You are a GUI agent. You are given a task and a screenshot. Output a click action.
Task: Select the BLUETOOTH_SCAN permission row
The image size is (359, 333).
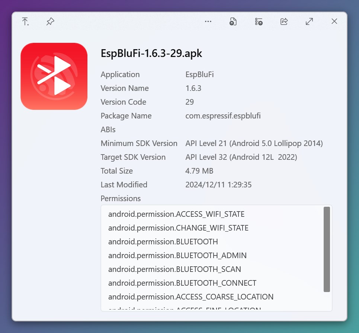click(174, 269)
